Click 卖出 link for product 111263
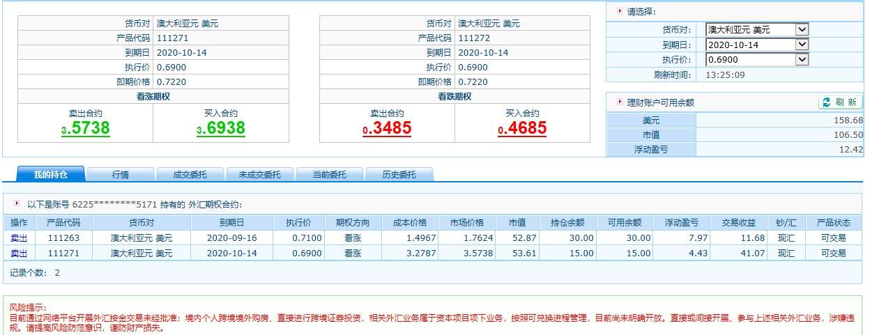Screen dimensions: 870x335 point(19,237)
